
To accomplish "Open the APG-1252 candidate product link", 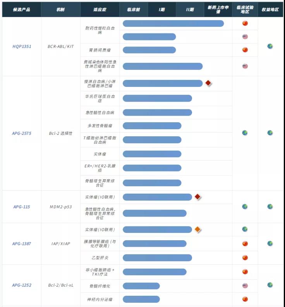I will click(x=21, y=285).
